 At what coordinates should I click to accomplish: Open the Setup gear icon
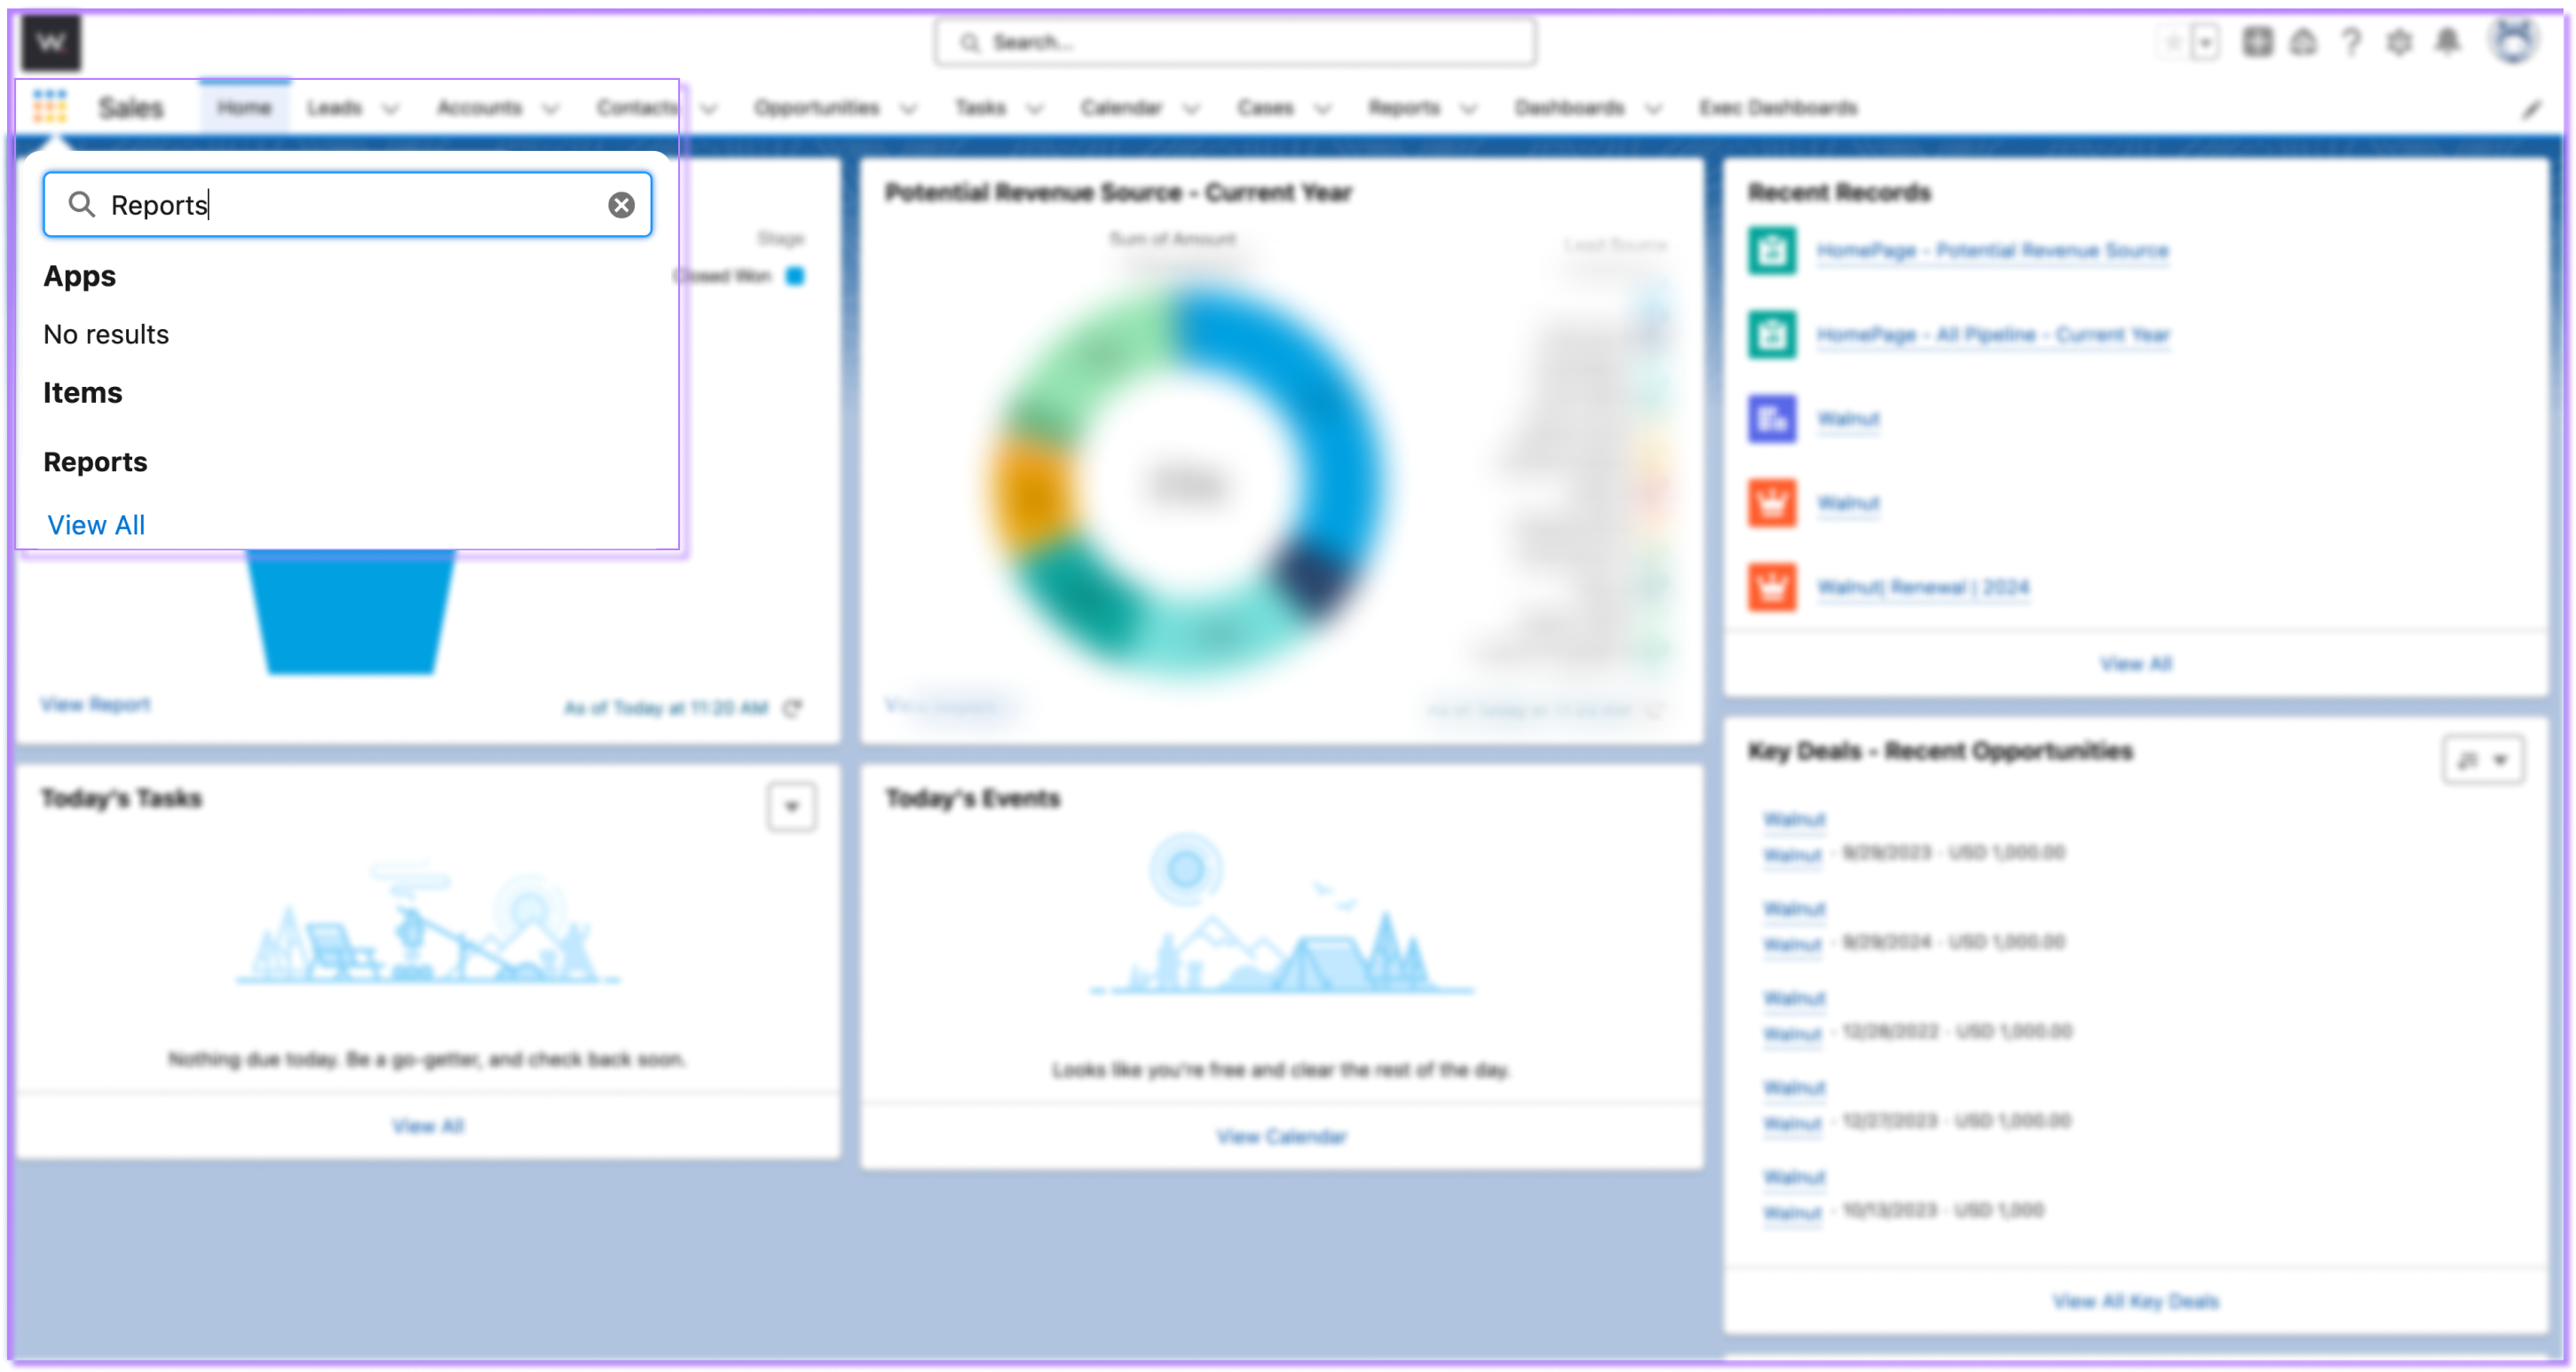2398,42
